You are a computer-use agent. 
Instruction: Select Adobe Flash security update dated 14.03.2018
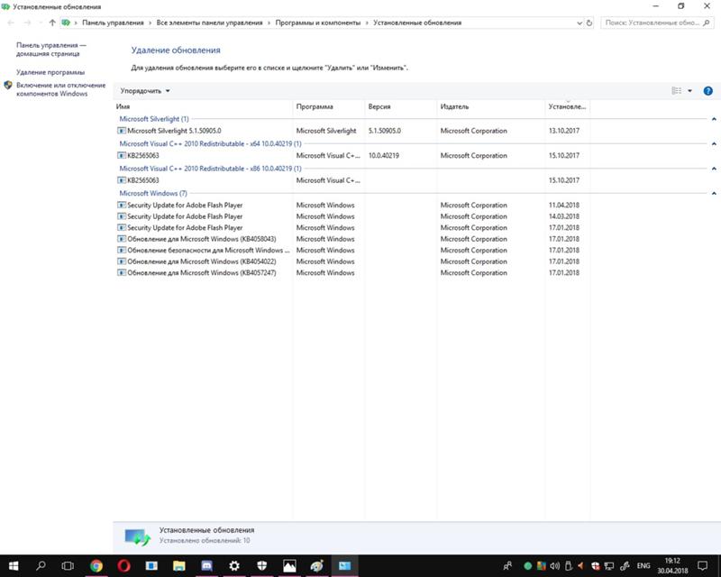(x=352, y=216)
